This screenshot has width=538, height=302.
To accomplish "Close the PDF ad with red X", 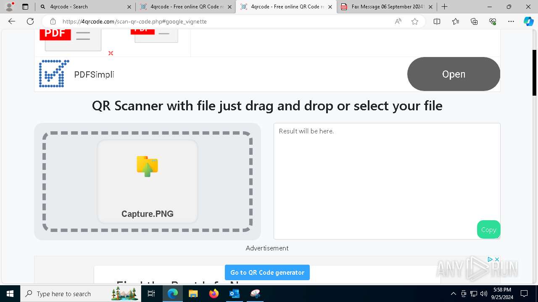I will tap(111, 53).
